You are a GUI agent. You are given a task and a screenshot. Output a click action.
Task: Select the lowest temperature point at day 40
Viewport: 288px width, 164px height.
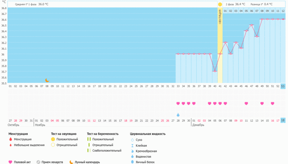tap(215, 71)
